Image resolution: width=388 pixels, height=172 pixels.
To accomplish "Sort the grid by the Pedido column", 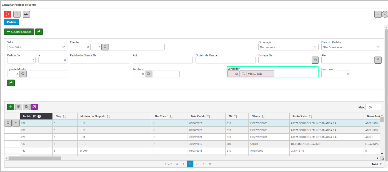I will click(36, 116).
